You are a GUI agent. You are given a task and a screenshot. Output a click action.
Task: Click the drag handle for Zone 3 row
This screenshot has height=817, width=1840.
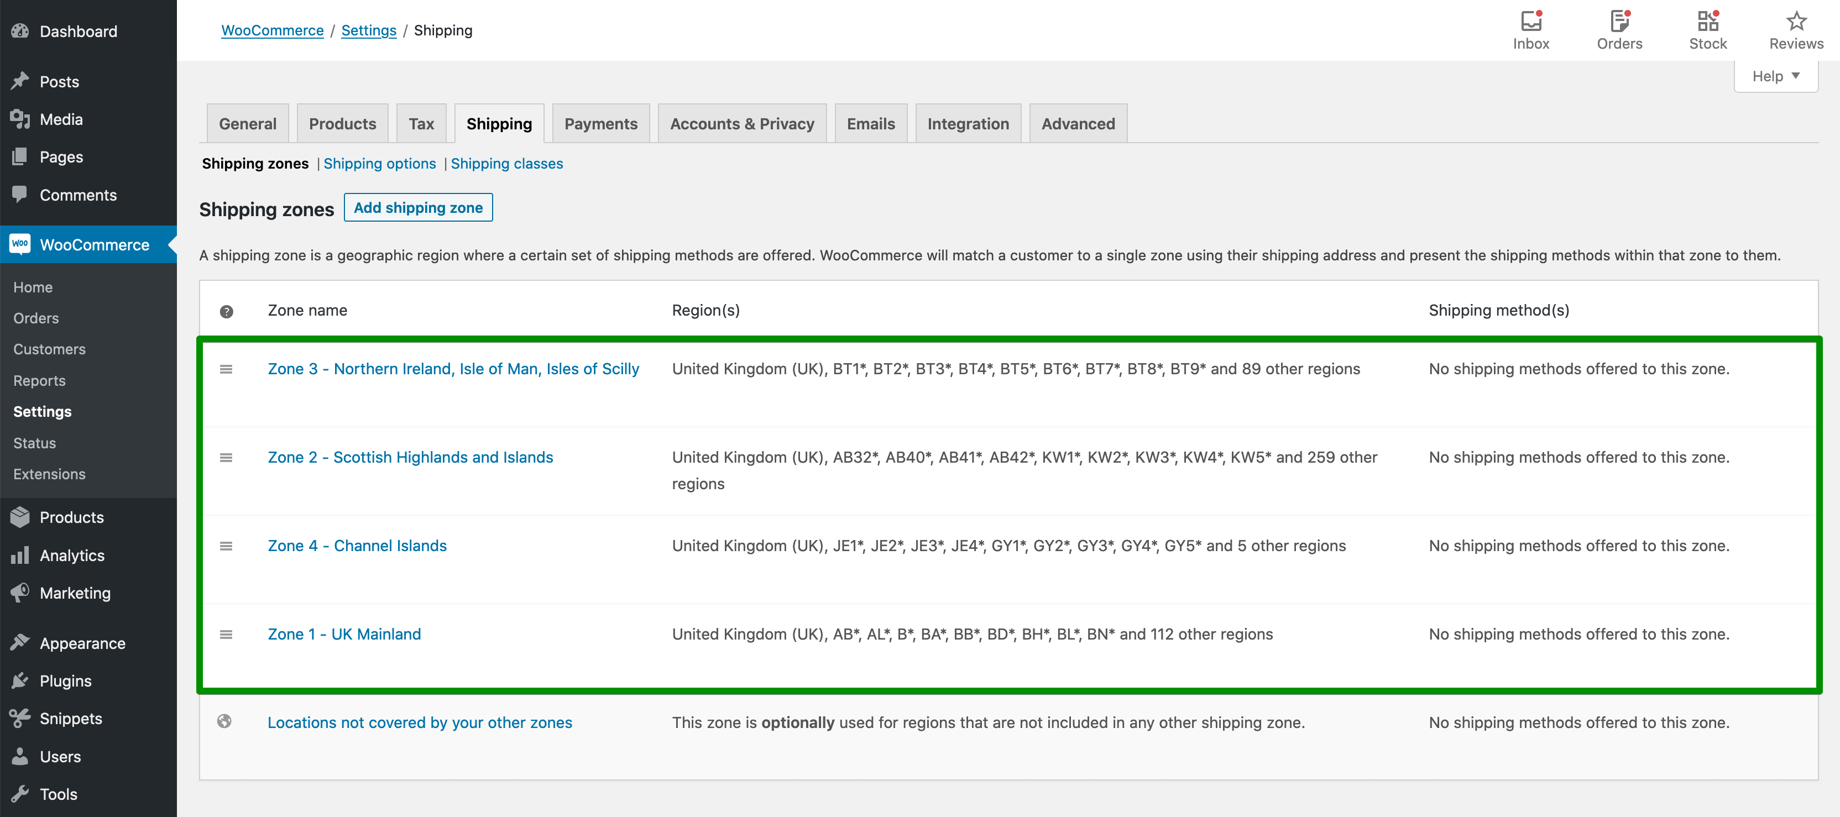click(226, 369)
